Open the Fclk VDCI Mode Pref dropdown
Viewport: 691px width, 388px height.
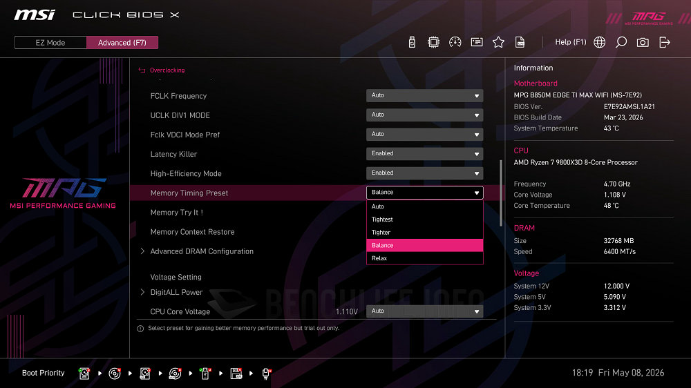[424, 135]
